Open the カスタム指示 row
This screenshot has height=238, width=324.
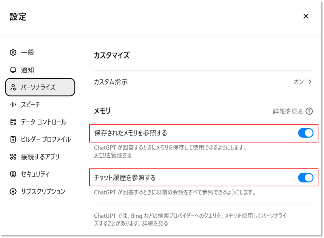[x=202, y=82]
